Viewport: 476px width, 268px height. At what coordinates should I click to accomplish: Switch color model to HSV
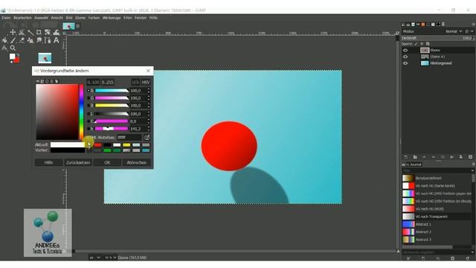(x=146, y=83)
